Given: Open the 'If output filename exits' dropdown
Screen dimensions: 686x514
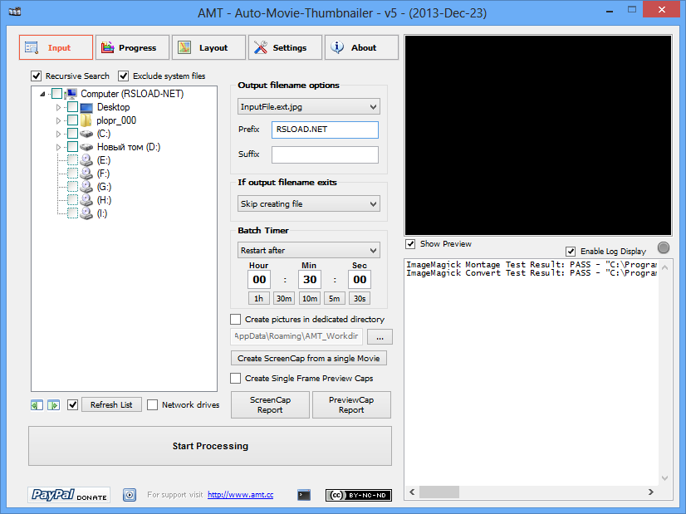Looking at the screenshot, I should 308,203.
